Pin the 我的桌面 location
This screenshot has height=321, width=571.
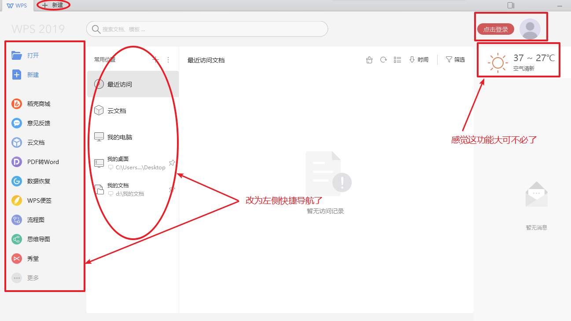tap(172, 163)
